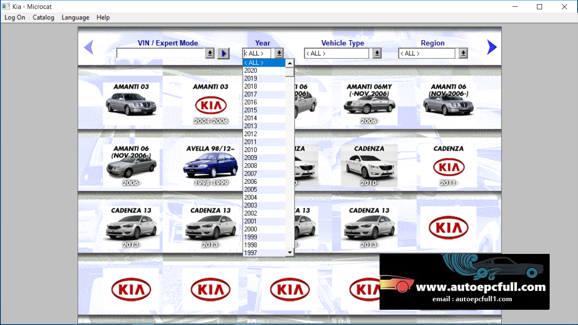Select year 2014 in list
The image size is (578, 325).
264,118
